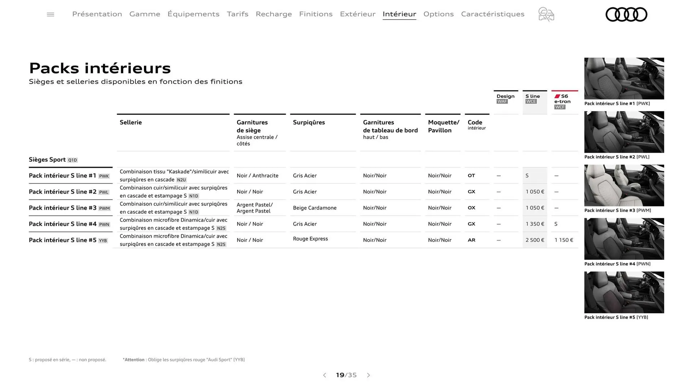Click the 19/35 page indicator
The image size is (693, 390).
tap(346, 375)
